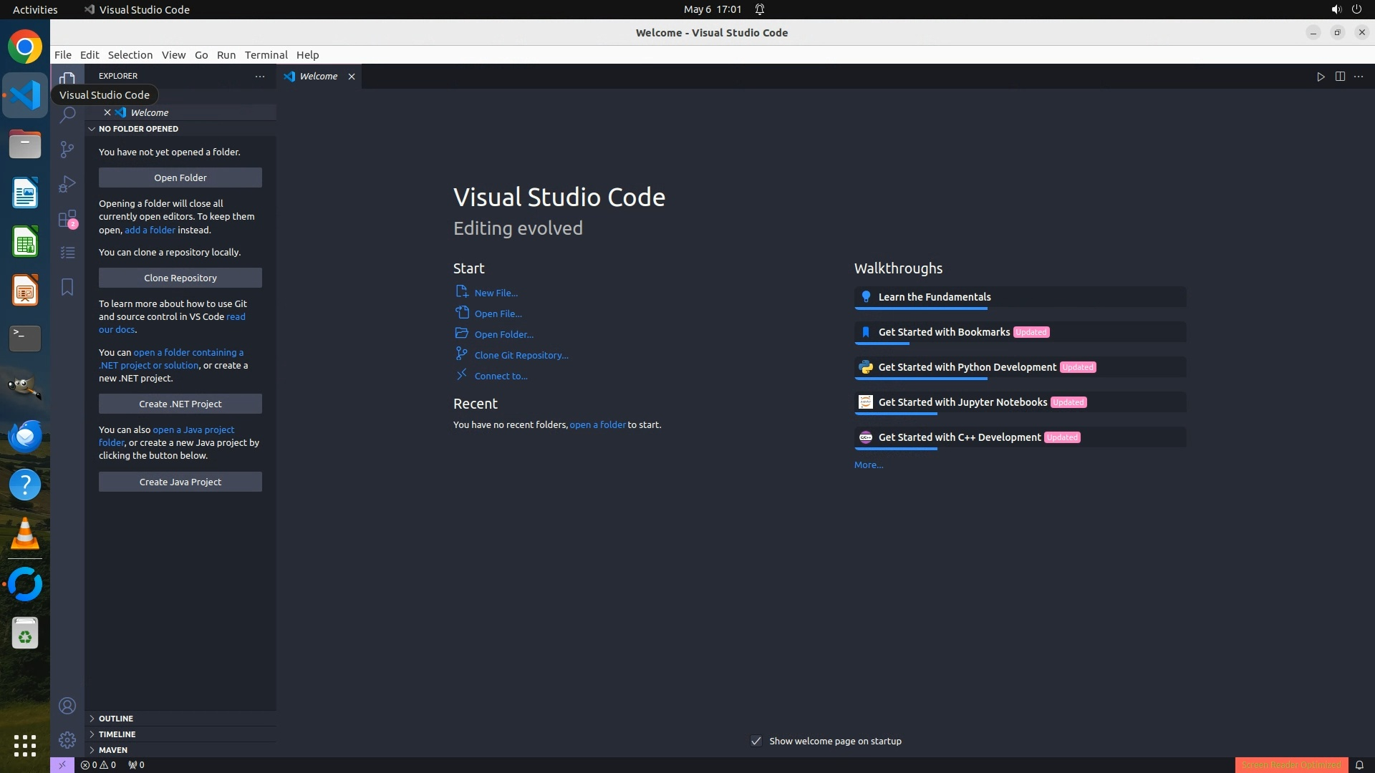Expand the Timeline section
The height and width of the screenshot is (773, 1375).
point(117,734)
